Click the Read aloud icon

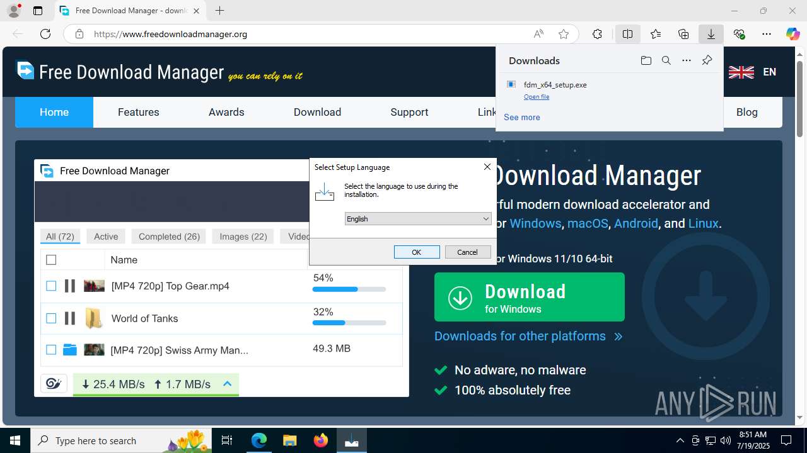(x=538, y=34)
